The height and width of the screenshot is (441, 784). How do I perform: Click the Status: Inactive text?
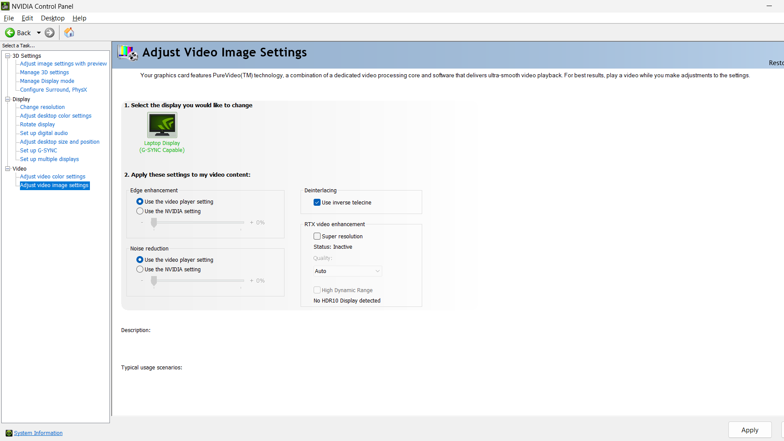pos(333,247)
